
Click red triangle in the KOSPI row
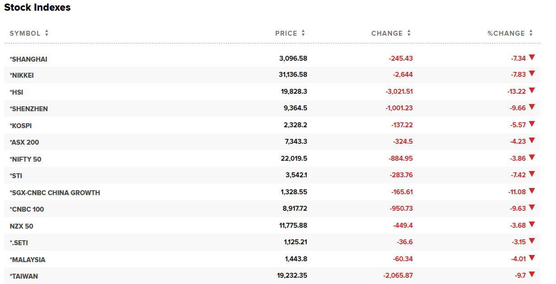point(531,124)
